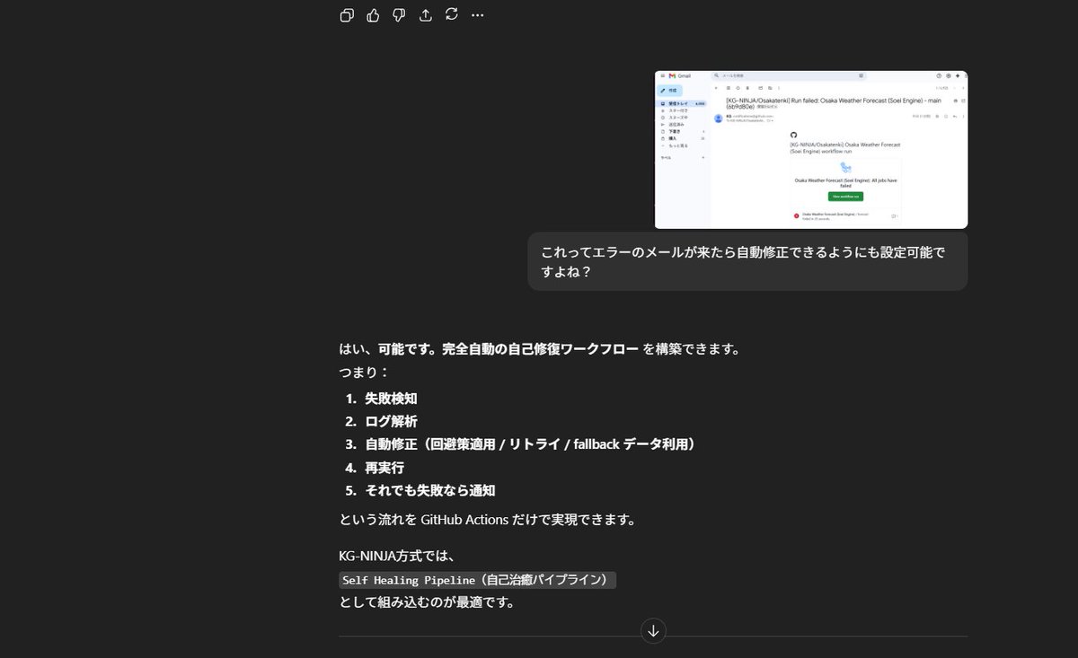Image resolution: width=1078 pixels, height=658 pixels.
Task: Open more options for this response
Action: (477, 15)
